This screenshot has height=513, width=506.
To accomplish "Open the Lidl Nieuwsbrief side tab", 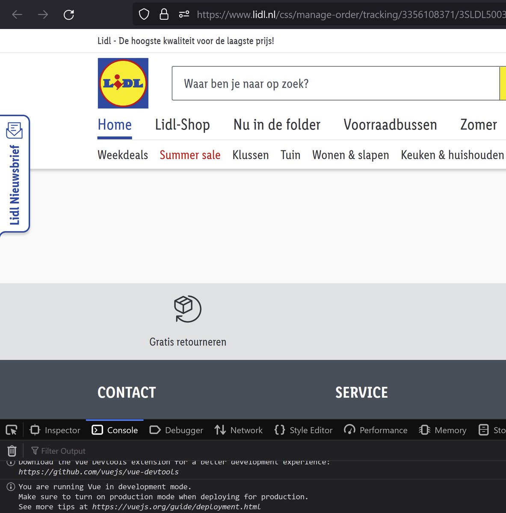I will [15, 174].
